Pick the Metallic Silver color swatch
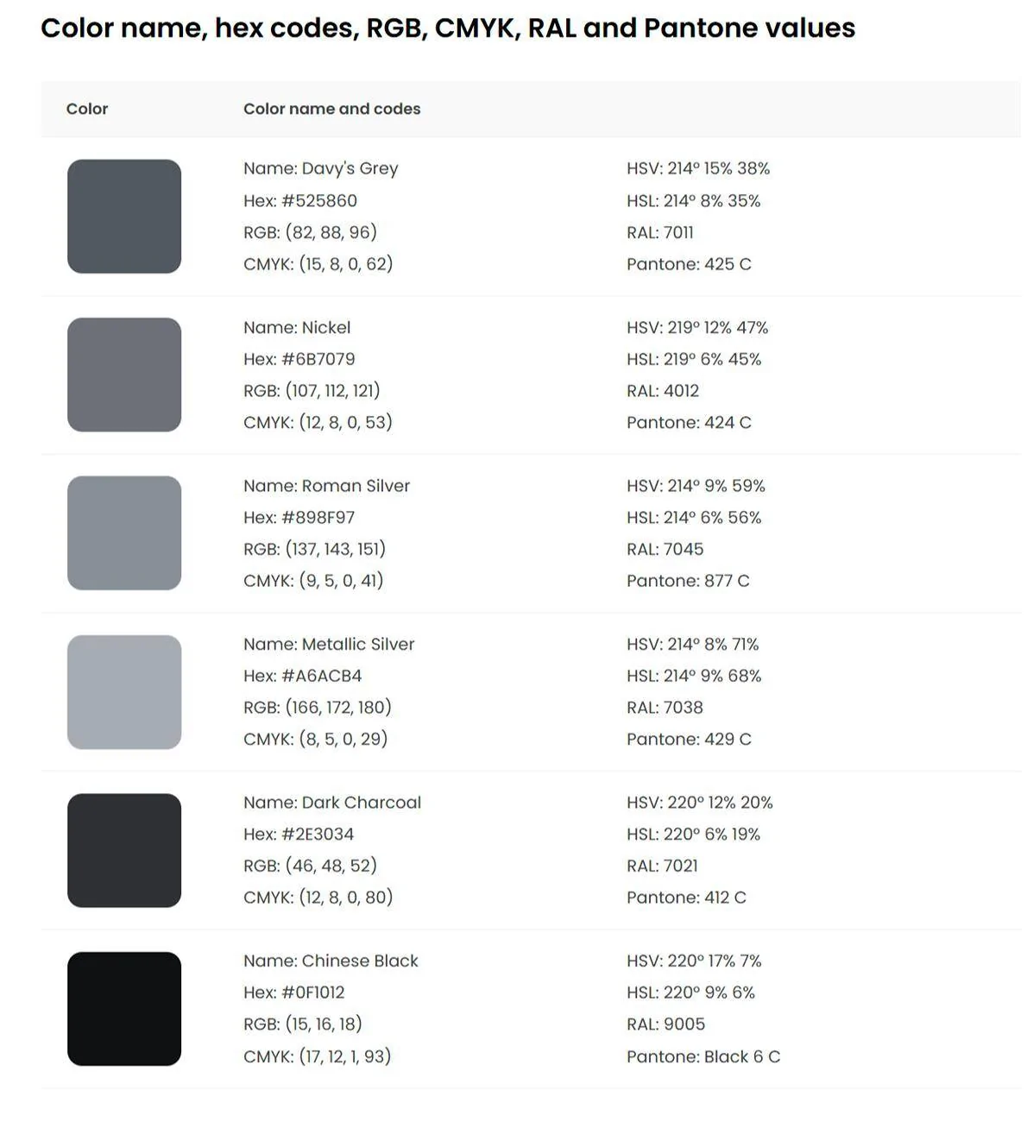 click(x=124, y=692)
